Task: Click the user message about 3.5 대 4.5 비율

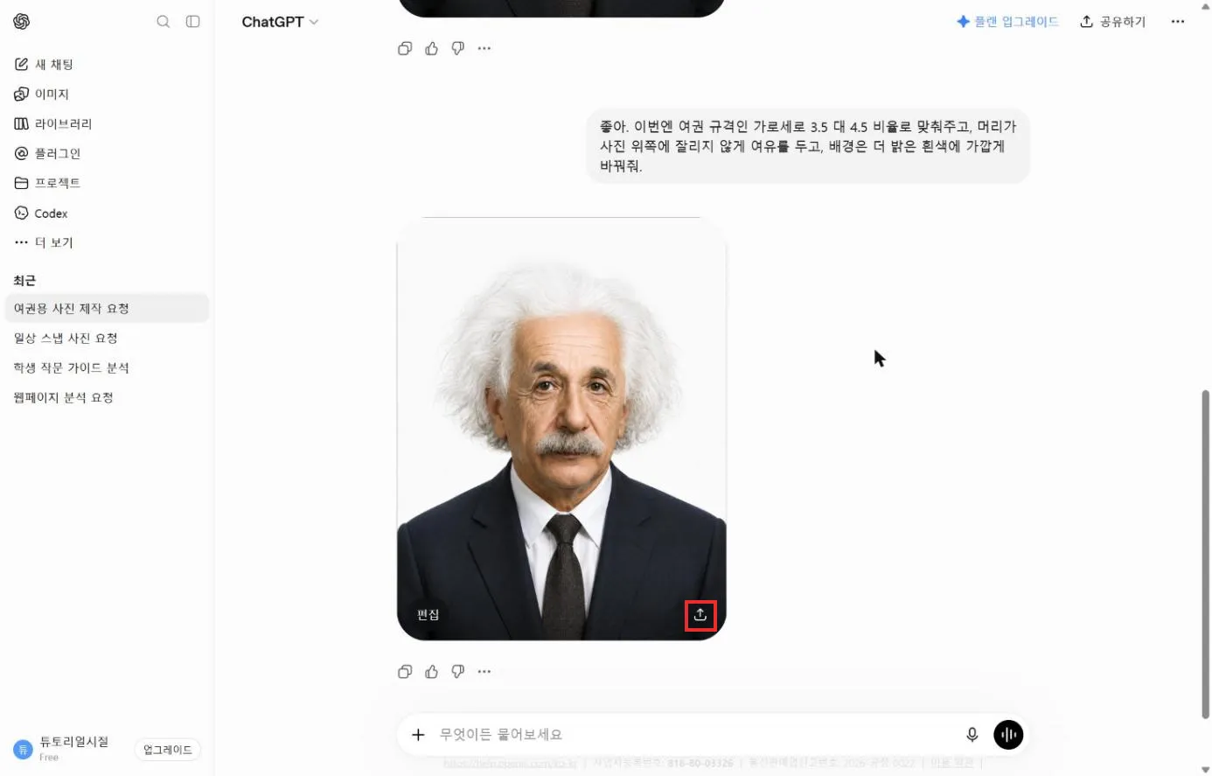Action: click(808, 146)
